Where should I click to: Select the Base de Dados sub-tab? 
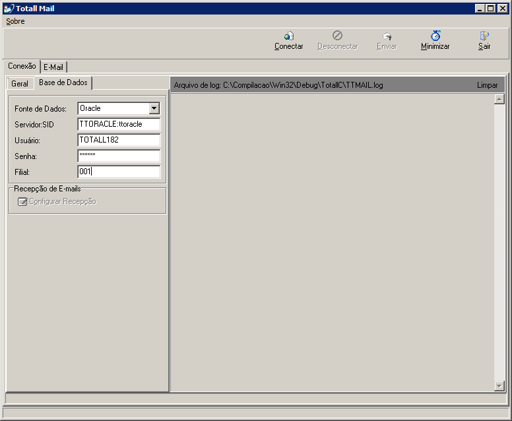[x=63, y=82]
